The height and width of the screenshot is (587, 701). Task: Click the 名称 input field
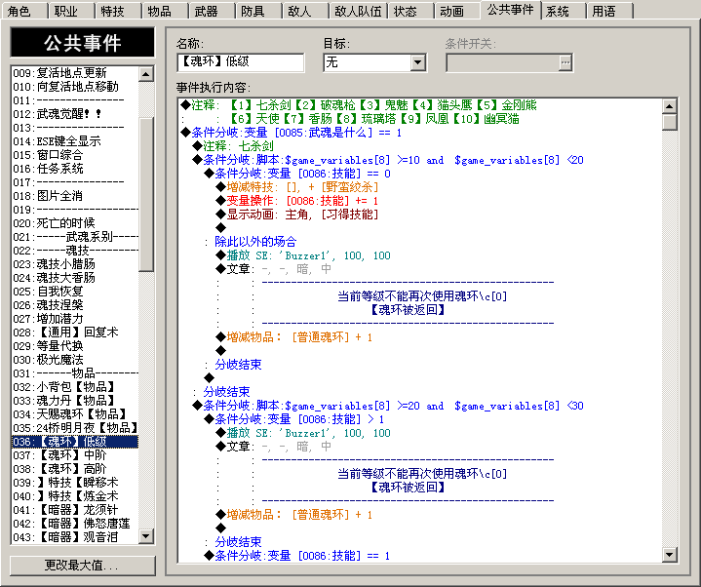coord(241,62)
